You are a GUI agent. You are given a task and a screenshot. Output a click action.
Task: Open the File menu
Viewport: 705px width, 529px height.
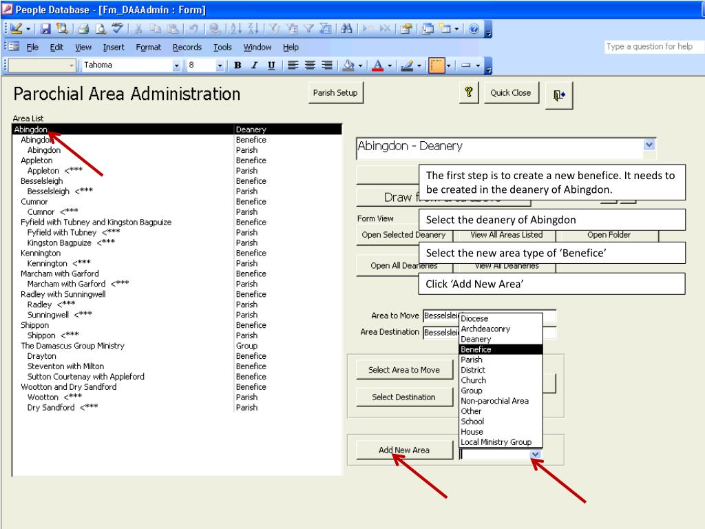[32, 48]
